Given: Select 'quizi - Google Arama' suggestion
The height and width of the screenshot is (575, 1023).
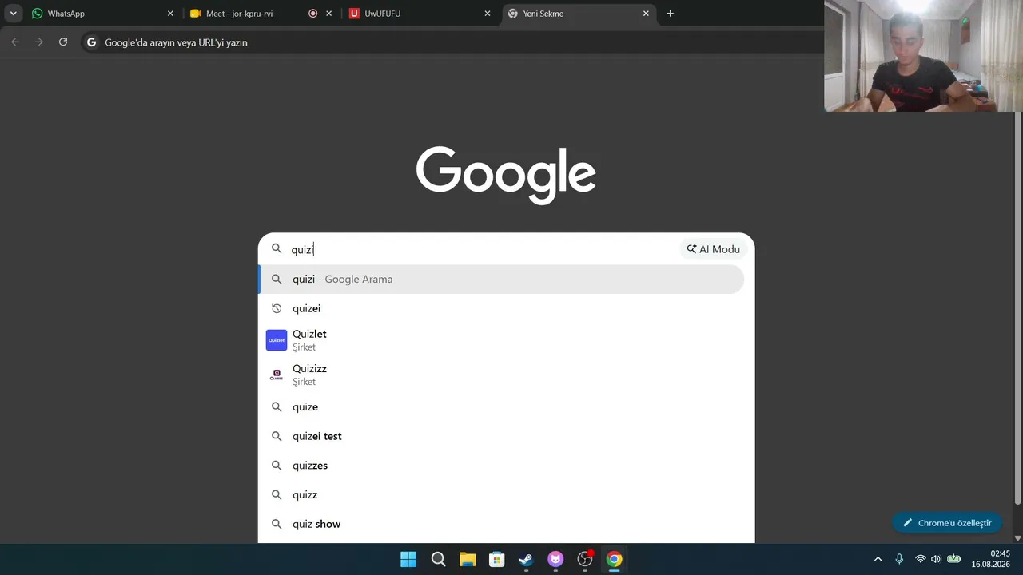Looking at the screenshot, I should (x=502, y=280).
